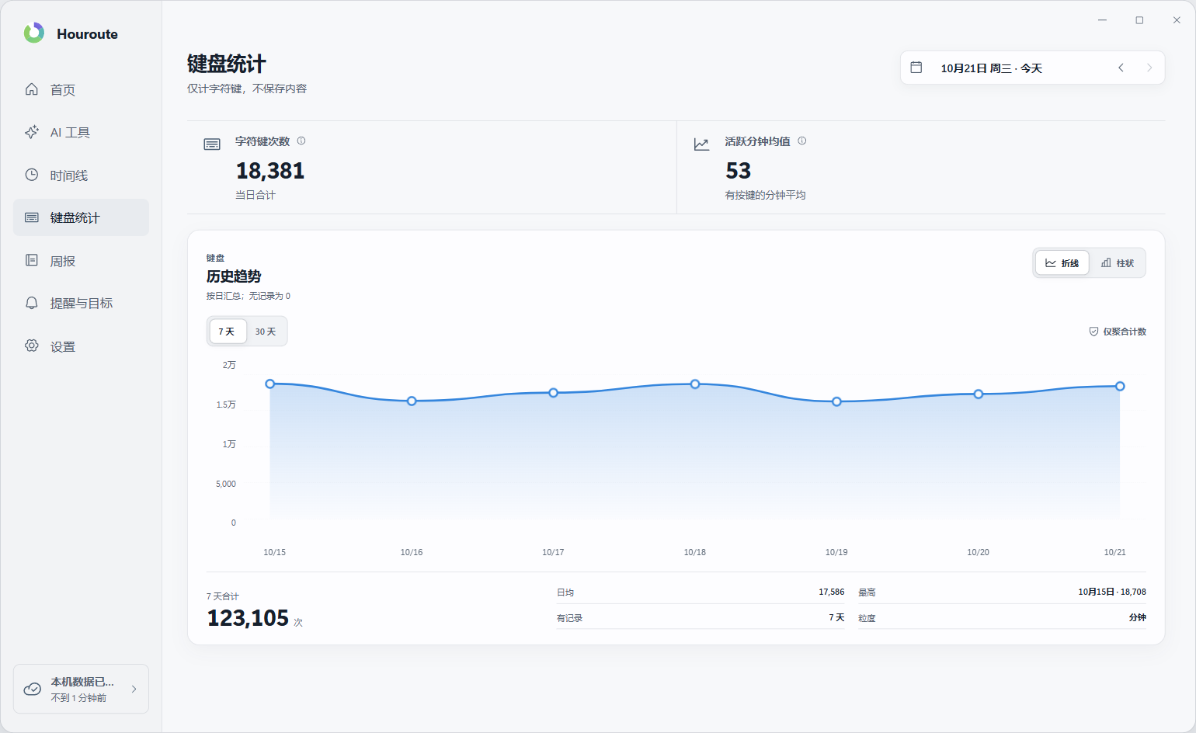Click the 10/18 data point on chart

(x=695, y=384)
